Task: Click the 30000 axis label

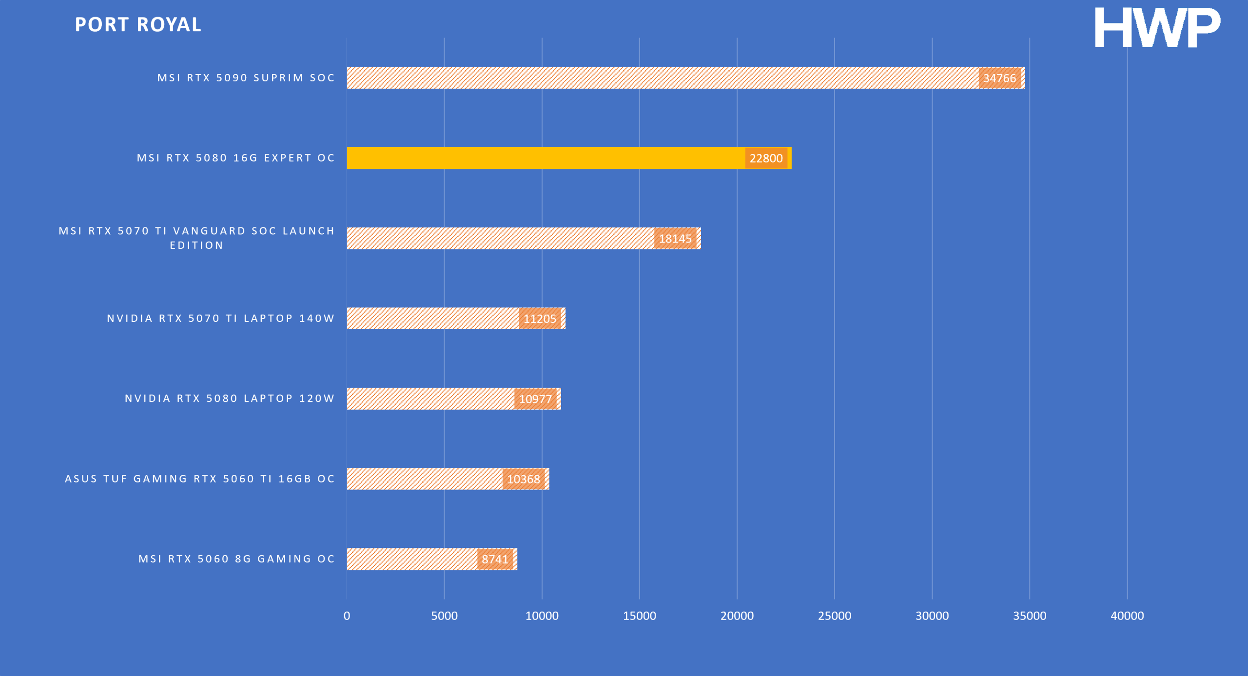Action: click(x=932, y=616)
